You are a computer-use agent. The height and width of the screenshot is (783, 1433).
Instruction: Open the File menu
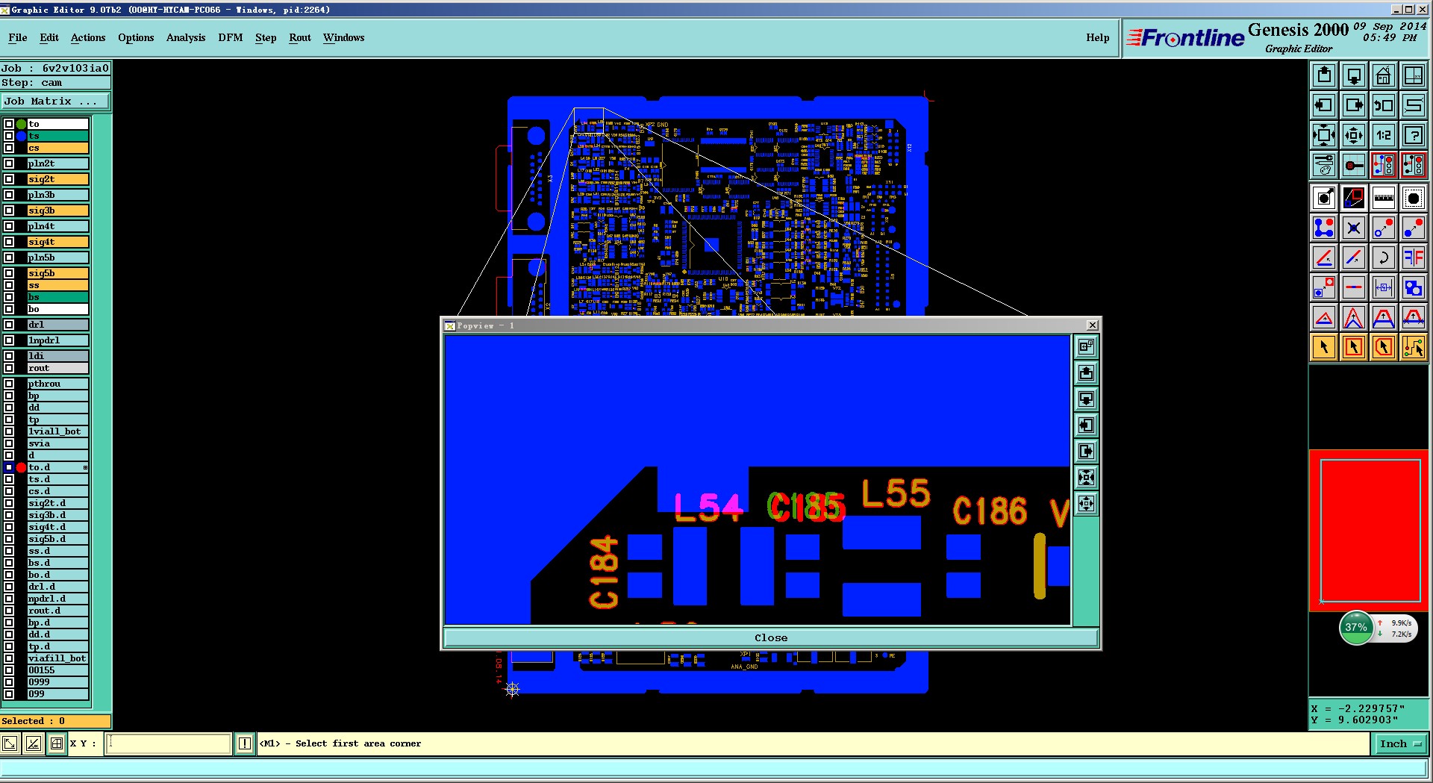tap(18, 37)
